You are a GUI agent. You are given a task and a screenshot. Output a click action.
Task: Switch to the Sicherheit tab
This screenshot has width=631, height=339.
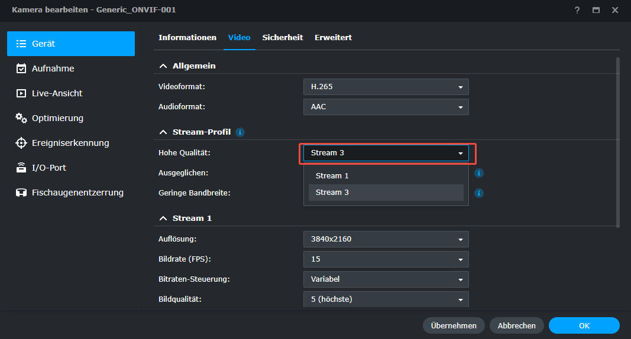283,37
